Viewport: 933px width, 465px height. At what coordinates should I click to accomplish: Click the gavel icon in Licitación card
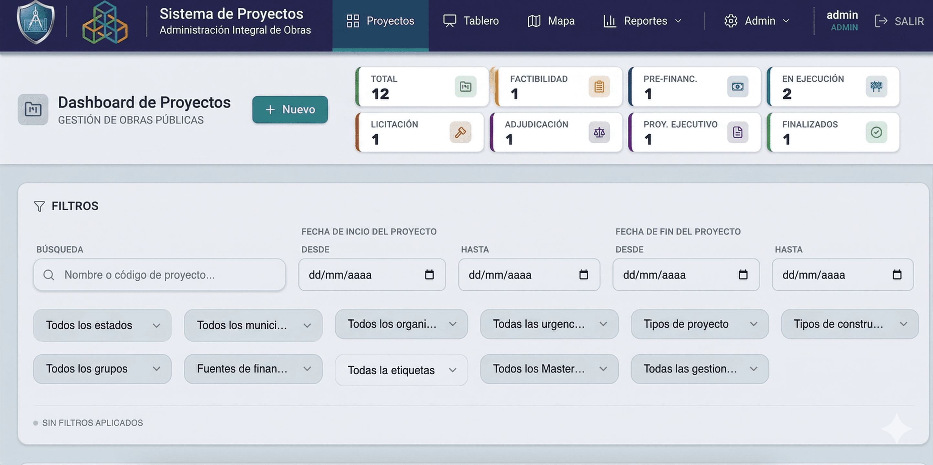click(460, 132)
